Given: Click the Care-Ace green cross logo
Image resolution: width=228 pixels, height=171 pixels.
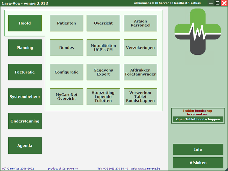Looking at the screenshot, I should (198, 31).
